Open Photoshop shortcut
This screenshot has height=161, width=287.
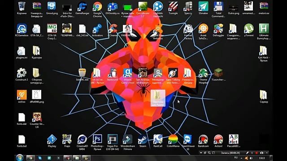tap(97, 142)
